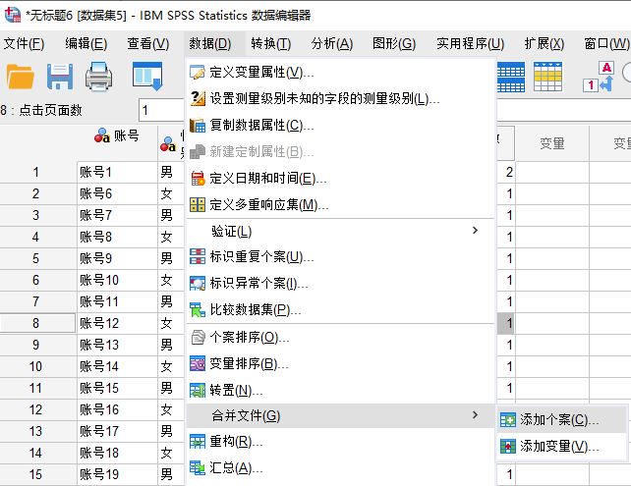Image resolution: width=631 pixels, height=486 pixels.
Task: Select 定义变量属性 menu entry
Action: click(x=261, y=73)
